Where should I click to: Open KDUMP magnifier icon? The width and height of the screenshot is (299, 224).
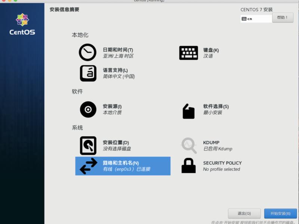[x=189, y=146]
